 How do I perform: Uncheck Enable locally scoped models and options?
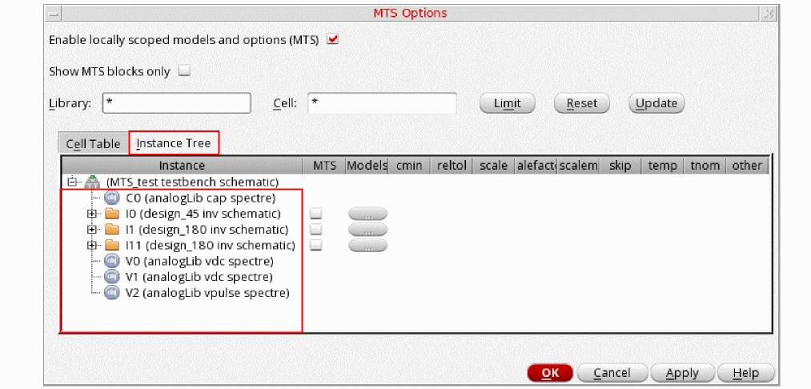click(332, 39)
